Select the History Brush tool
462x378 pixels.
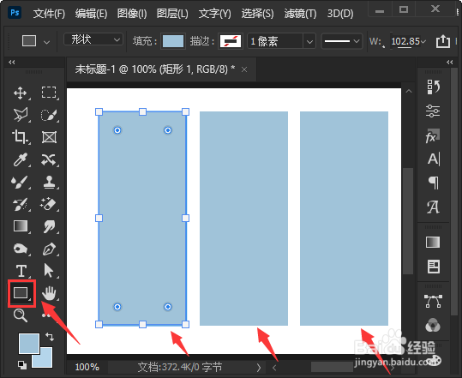click(21, 205)
